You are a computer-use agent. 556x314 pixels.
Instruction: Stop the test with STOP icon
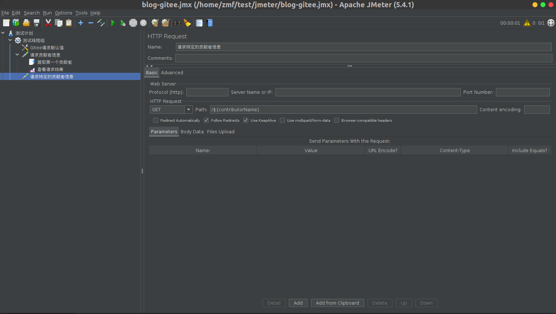(x=133, y=23)
